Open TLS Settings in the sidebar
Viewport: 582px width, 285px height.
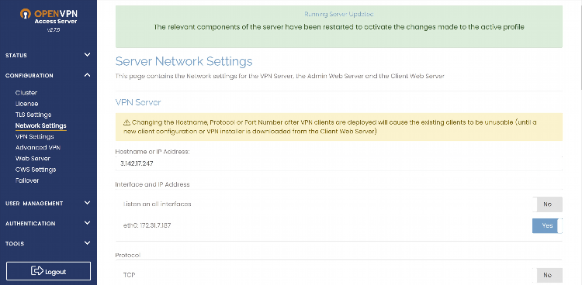coord(33,115)
